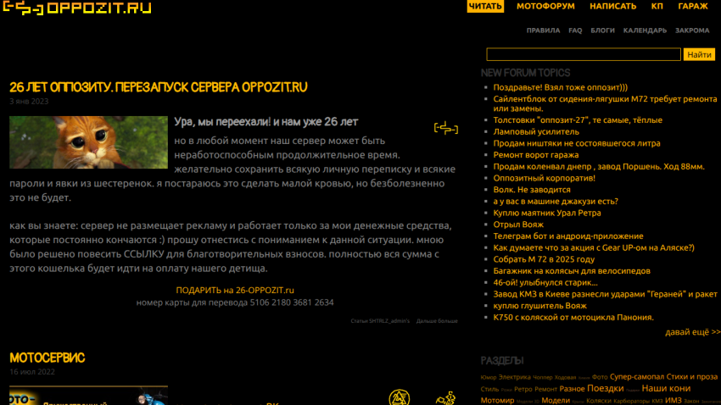Open the НАПИСАТЬ menu item
The height and width of the screenshot is (405, 721).
[x=613, y=6]
